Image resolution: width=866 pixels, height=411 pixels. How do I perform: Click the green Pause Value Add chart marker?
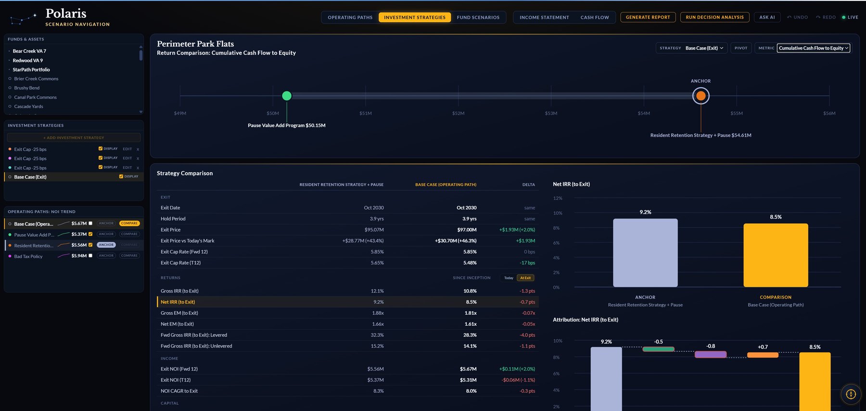(x=287, y=96)
